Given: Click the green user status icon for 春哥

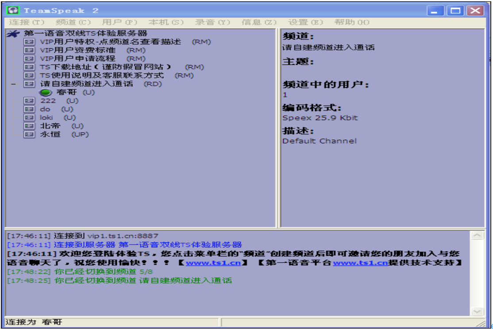Looking at the screenshot, I should 46,93.
